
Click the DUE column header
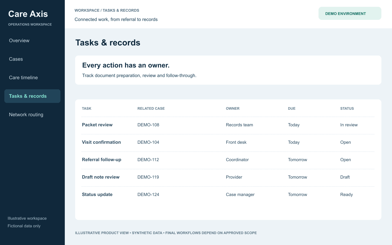coord(292,108)
